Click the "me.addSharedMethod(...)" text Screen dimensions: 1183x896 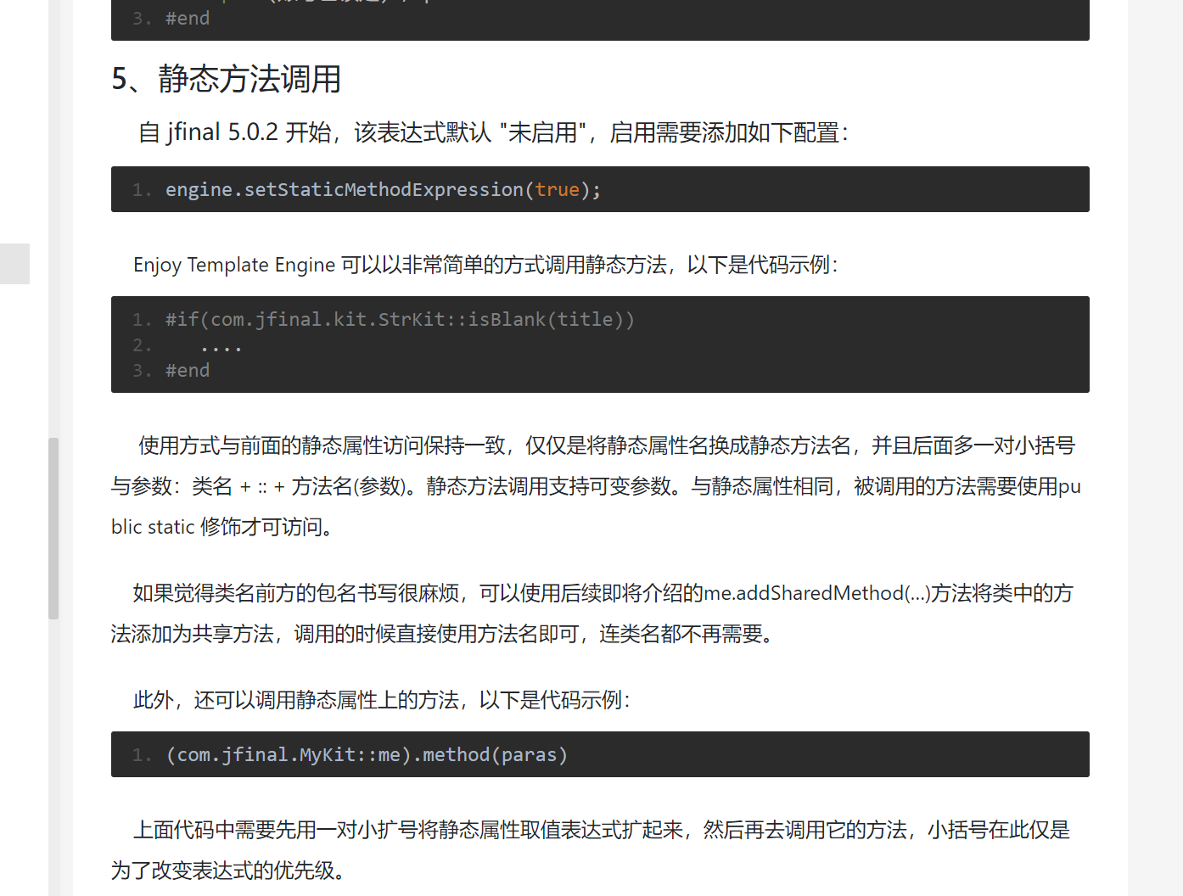816,593
